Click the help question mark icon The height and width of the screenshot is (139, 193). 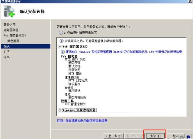(188, 137)
